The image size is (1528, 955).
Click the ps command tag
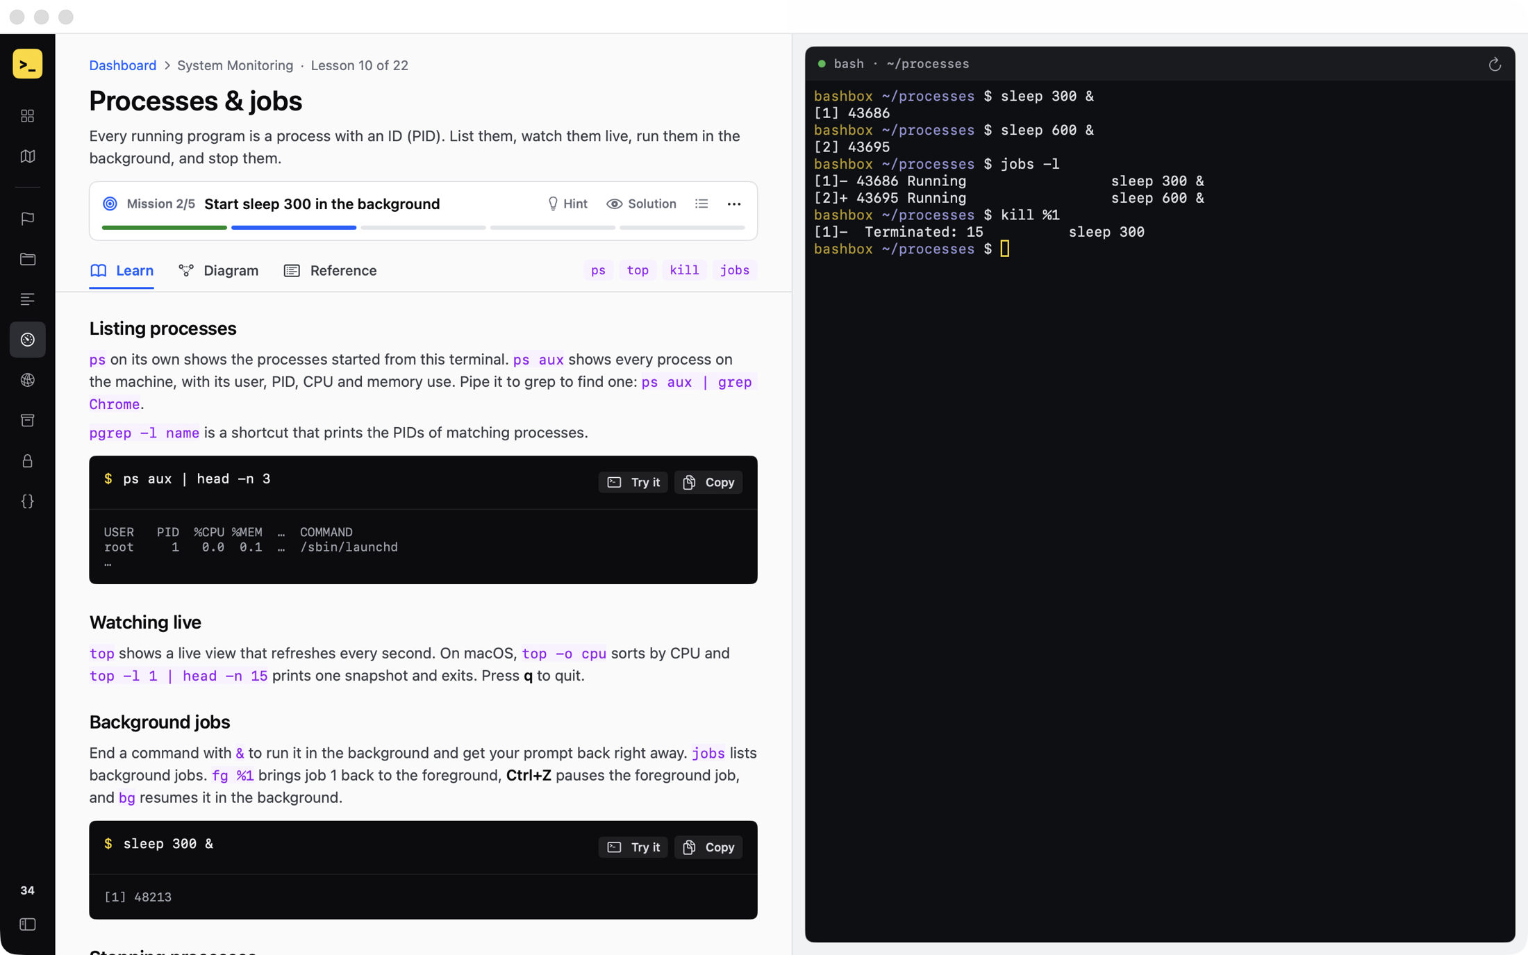598,270
